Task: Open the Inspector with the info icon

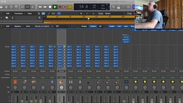Action: (6, 7)
